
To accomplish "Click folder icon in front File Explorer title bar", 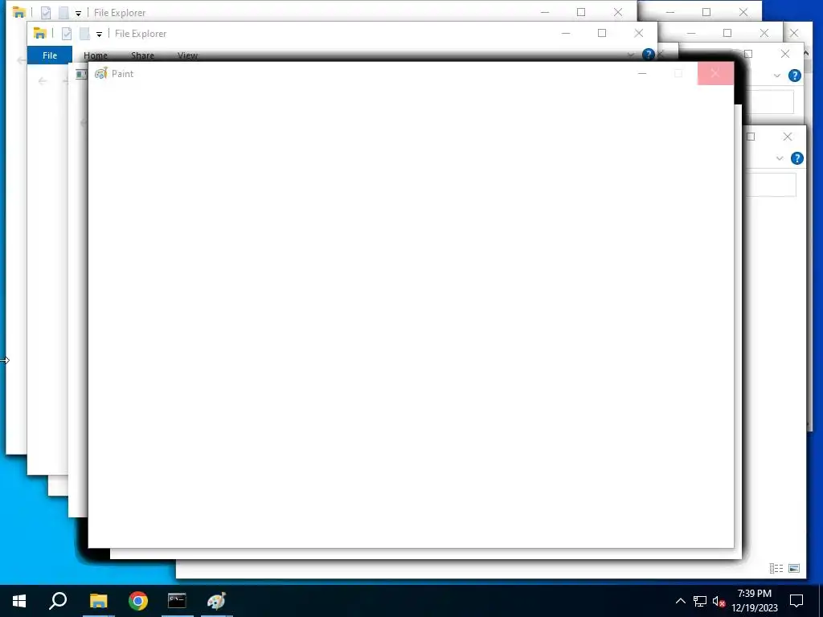I will pyautogui.click(x=40, y=33).
